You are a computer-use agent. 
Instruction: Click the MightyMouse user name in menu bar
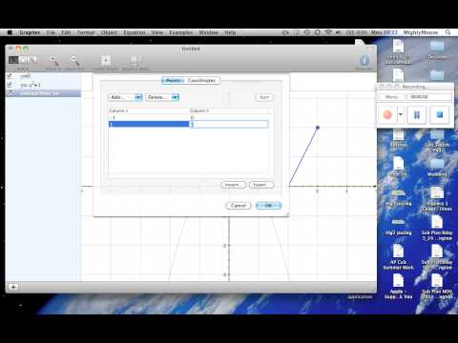(421, 32)
